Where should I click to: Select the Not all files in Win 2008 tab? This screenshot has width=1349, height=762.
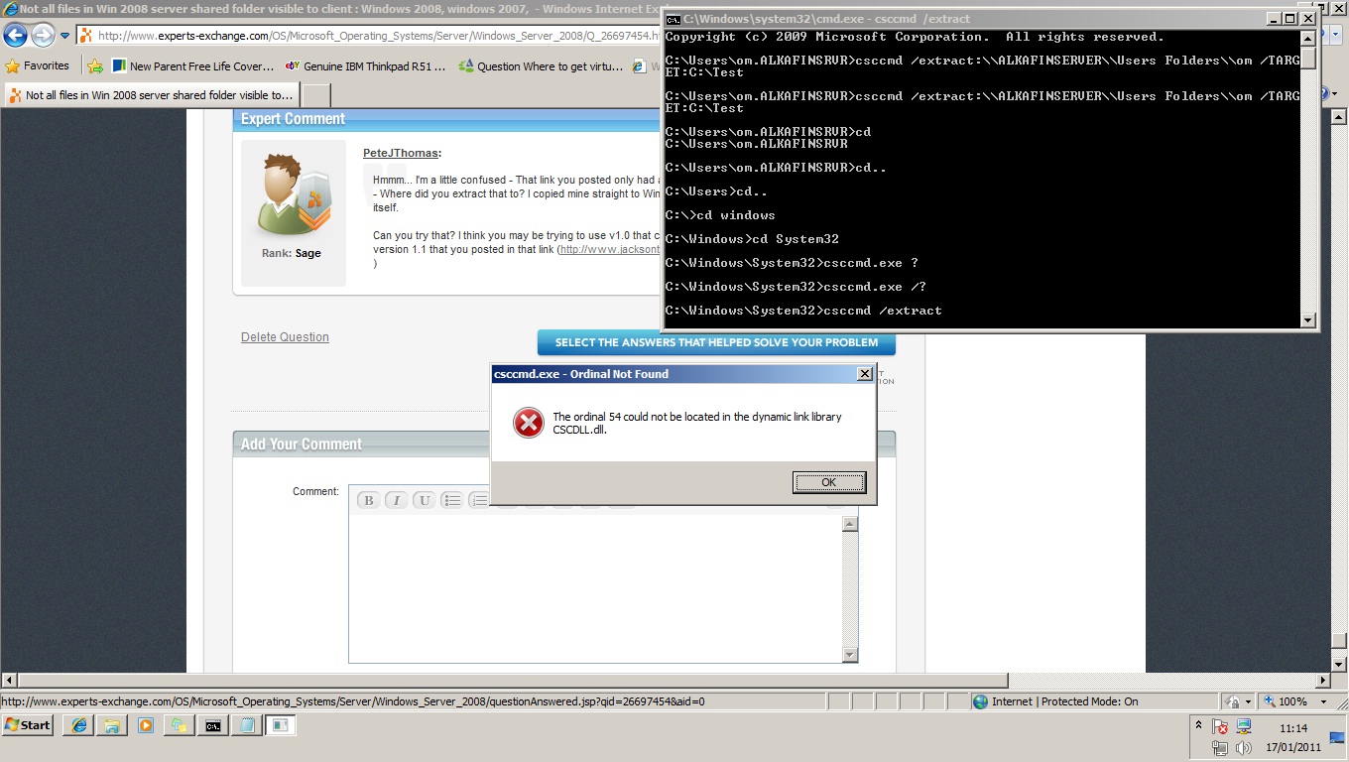click(x=151, y=95)
